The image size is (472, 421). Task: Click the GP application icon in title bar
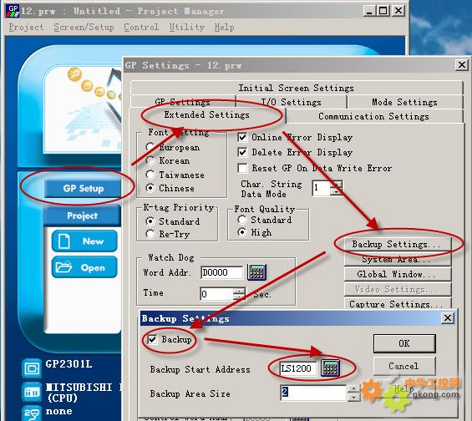tap(13, 11)
